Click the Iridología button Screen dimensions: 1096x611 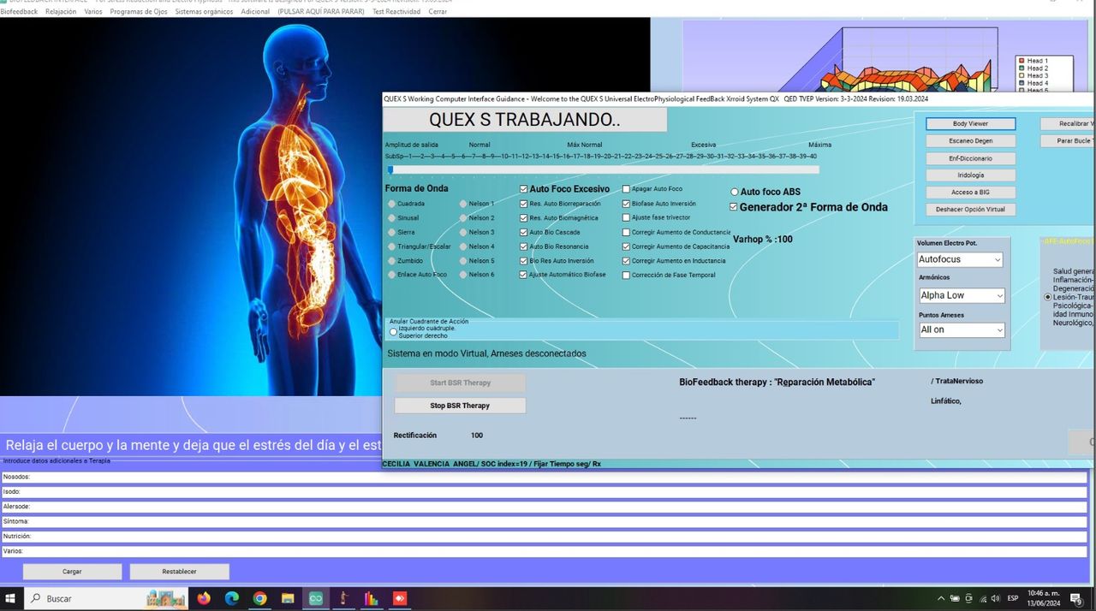(x=970, y=175)
